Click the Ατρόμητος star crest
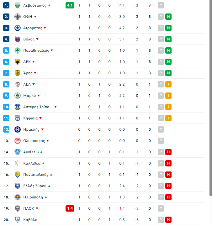 coord(18,28)
